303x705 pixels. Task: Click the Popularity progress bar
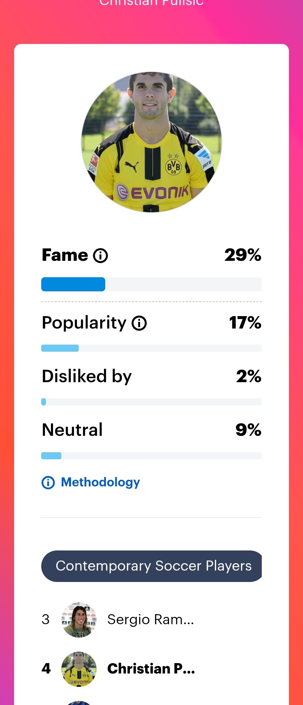[151, 348]
